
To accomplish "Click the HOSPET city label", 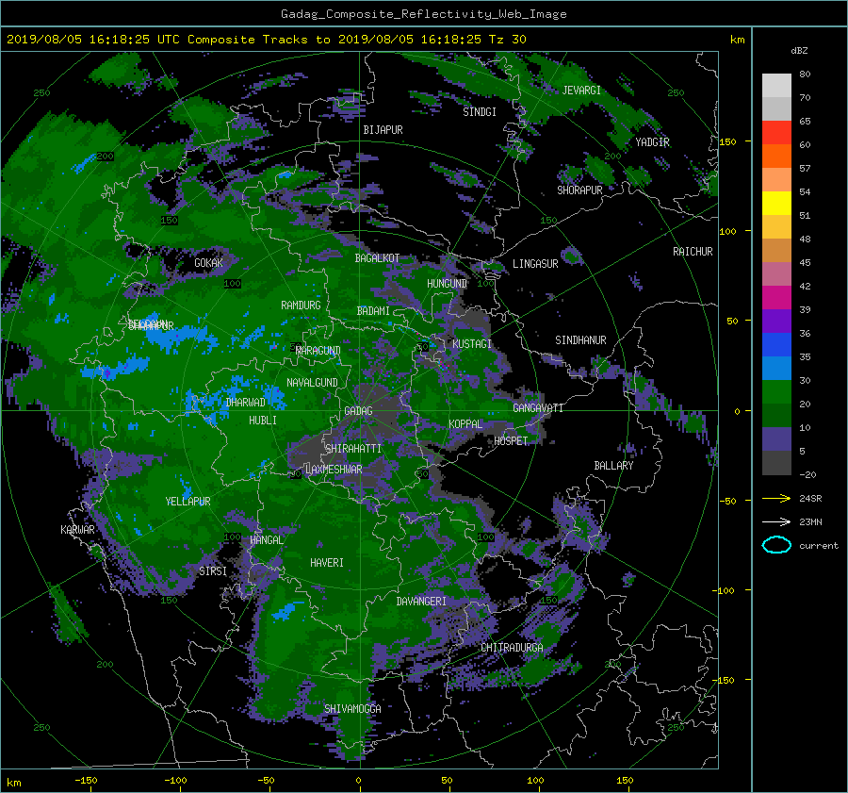I will coord(511,441).
